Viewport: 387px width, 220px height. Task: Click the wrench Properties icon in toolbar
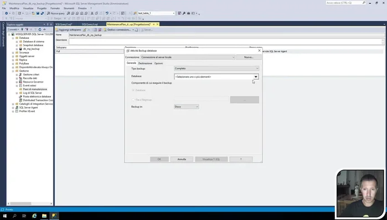point(184,13)
